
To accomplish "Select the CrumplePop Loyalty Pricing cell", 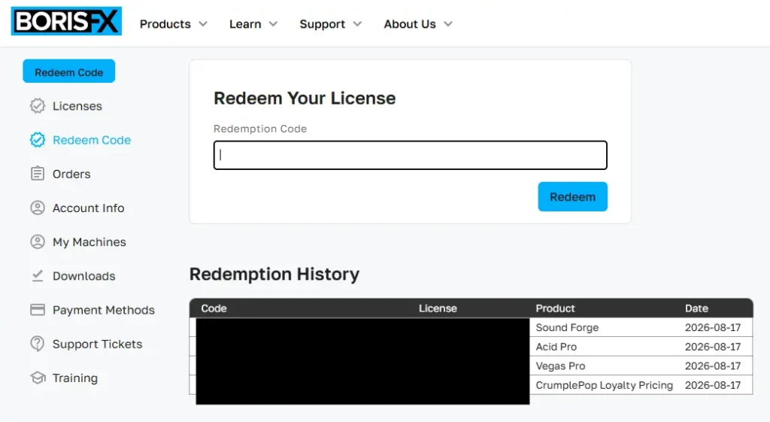I will (604, 385).
